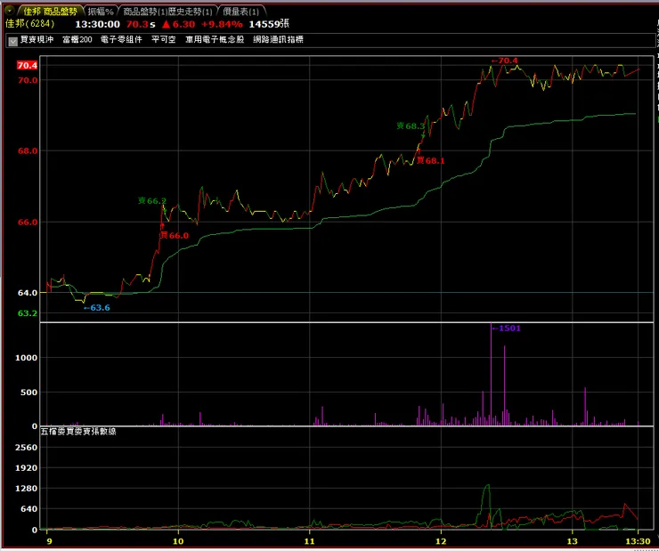This screenshot has height=551, width=659.
Task: Click the 13:30 time axis label
Action: (638, 541)
